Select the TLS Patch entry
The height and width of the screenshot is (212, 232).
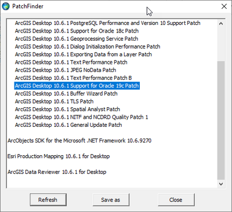54,101
